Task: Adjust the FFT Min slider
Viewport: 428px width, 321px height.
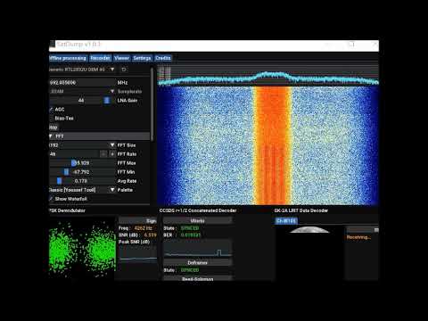Action: click(x=82, y=172)
